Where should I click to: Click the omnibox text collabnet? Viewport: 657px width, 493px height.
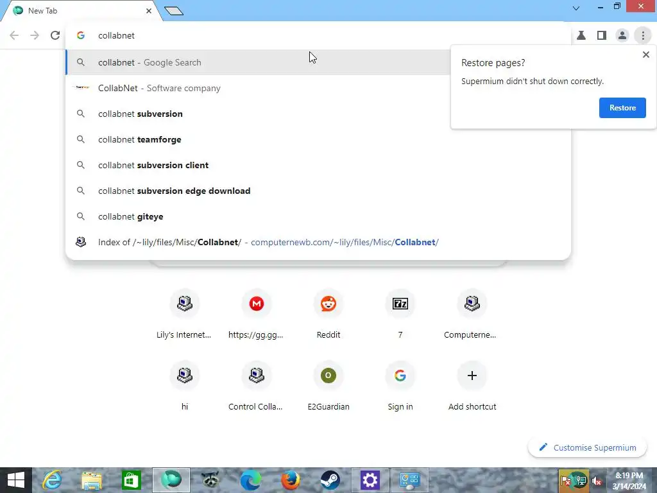117,36
